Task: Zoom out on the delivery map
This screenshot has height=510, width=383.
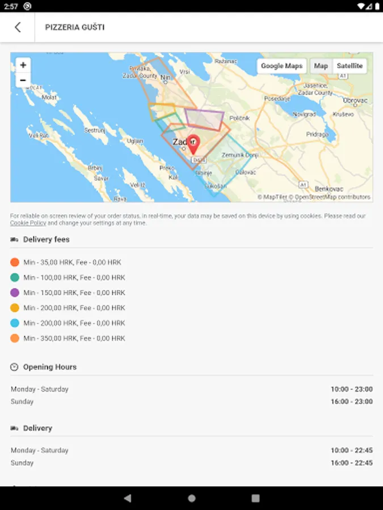Action: click(x=23, y=80)
